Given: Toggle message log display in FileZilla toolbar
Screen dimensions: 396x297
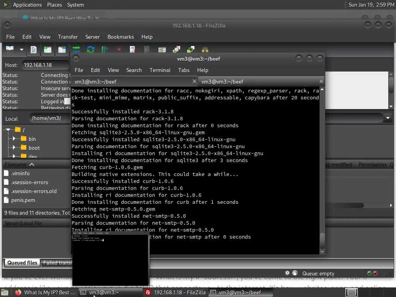Looking at the screenshot, I should 34,49.
